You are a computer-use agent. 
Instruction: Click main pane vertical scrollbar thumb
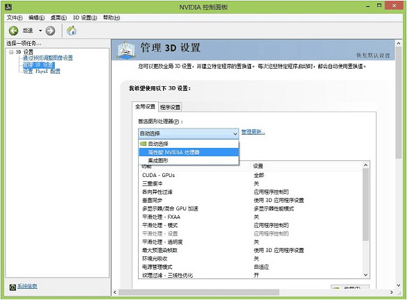(x=399, y=103)
